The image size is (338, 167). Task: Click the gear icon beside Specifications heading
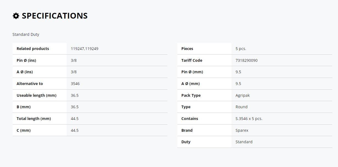tap(16, 16)
